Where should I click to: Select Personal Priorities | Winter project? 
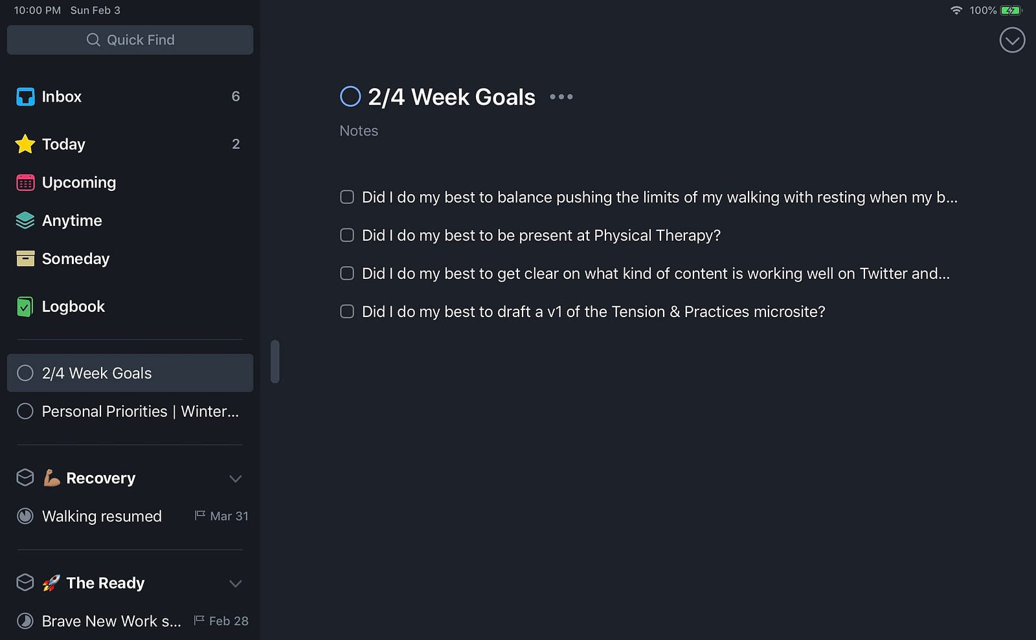pos(130,412)
